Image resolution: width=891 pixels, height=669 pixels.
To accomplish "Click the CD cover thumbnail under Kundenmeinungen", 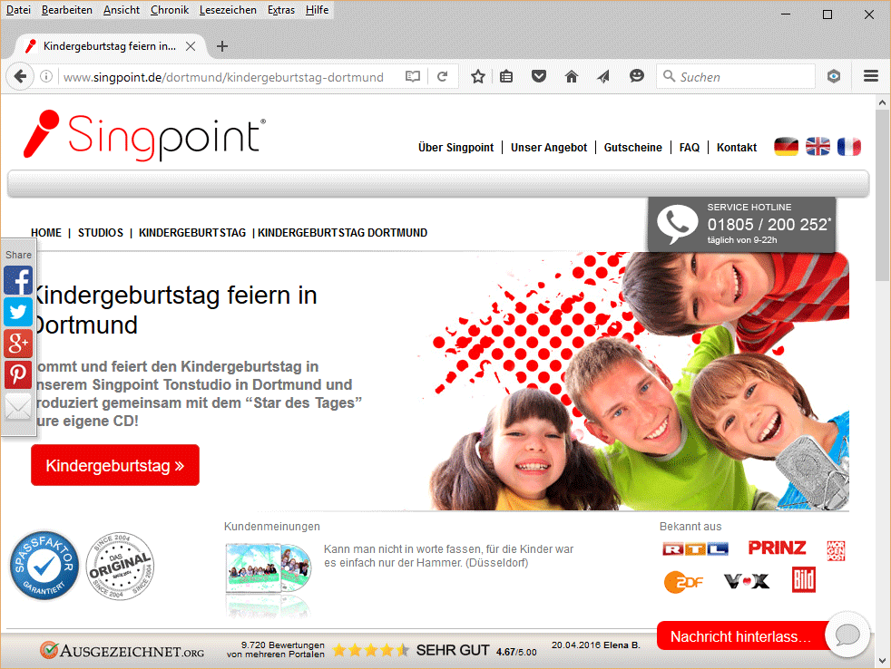I will [x=269, y=568].
